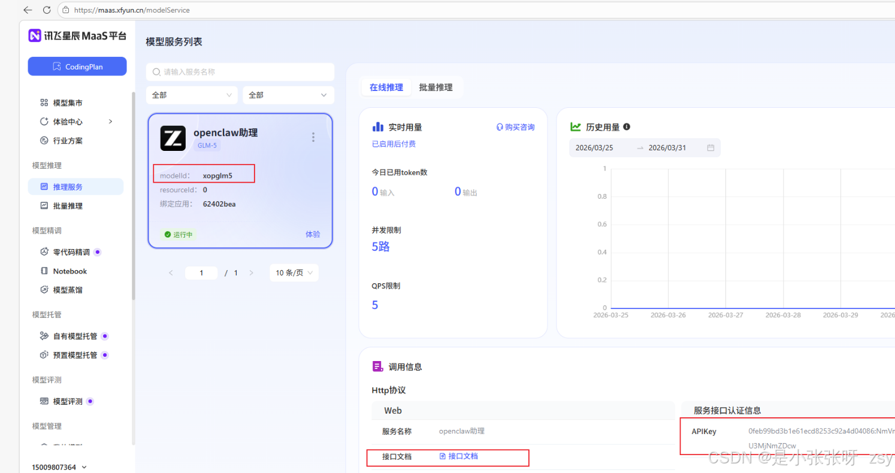Screen dimensions: 895x473
Task: Go to next page in pagination
Action: pos(251,273)
